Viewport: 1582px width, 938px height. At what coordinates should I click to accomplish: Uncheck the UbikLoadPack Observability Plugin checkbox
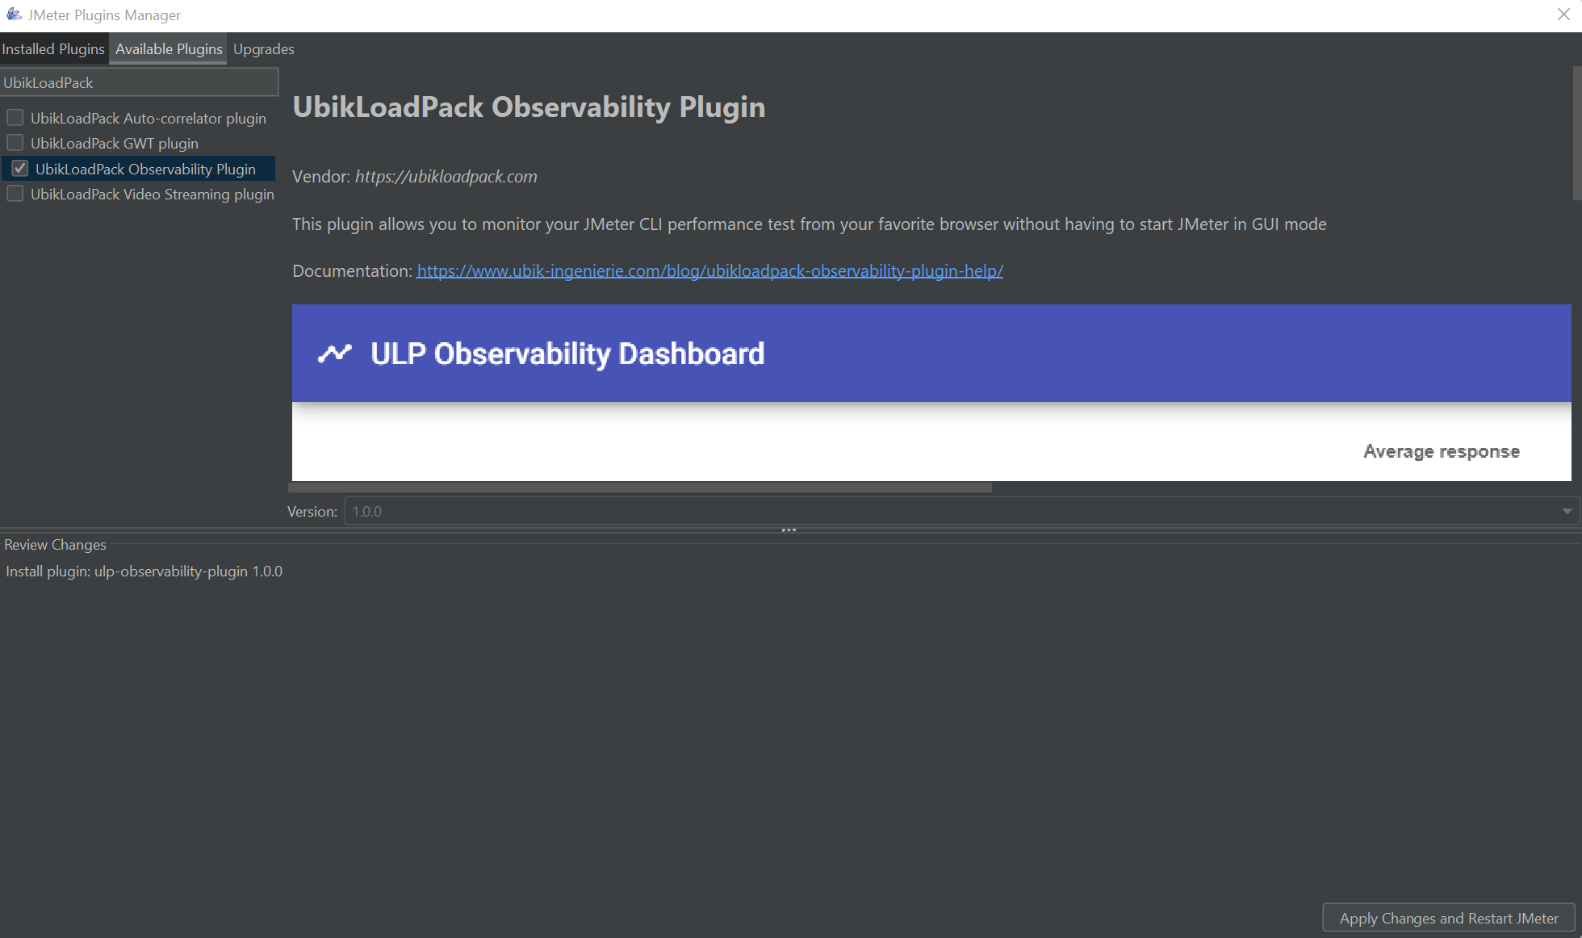[20, 169]
